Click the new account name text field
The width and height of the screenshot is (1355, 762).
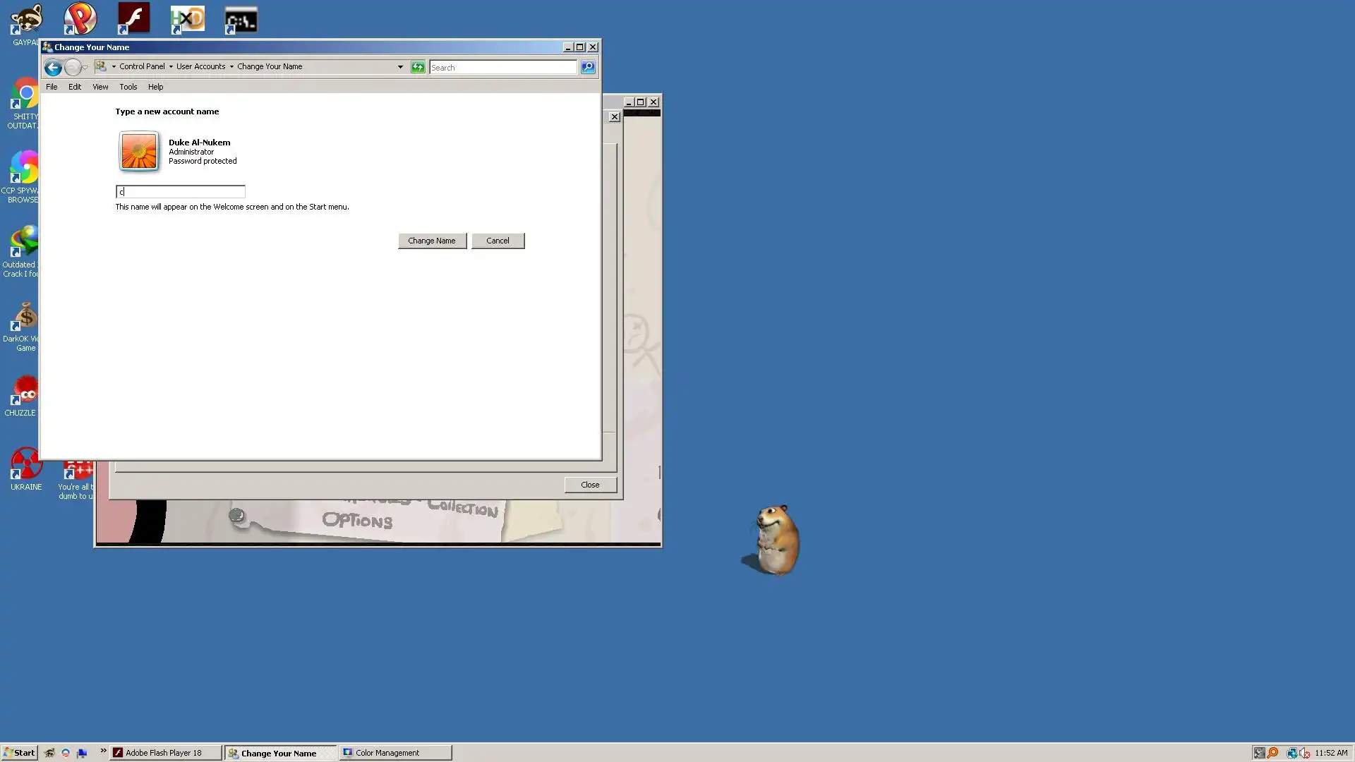tap(181, 192)
